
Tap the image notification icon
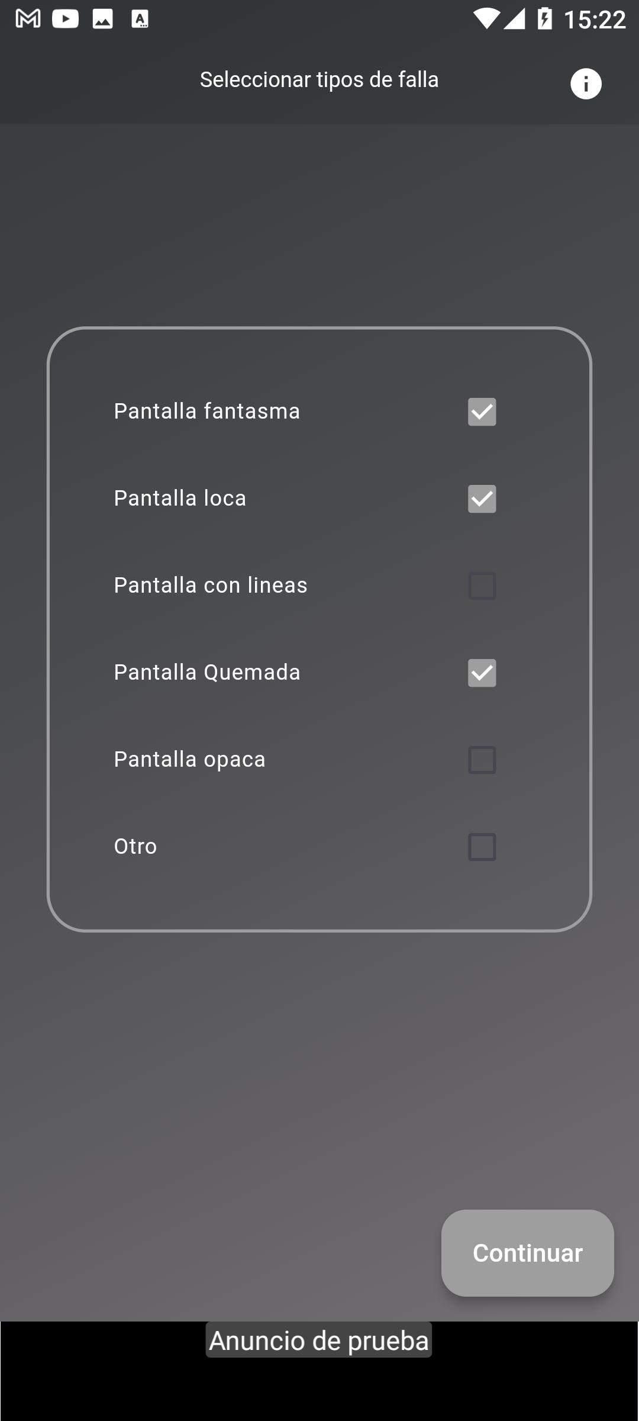tap(102, 20)
